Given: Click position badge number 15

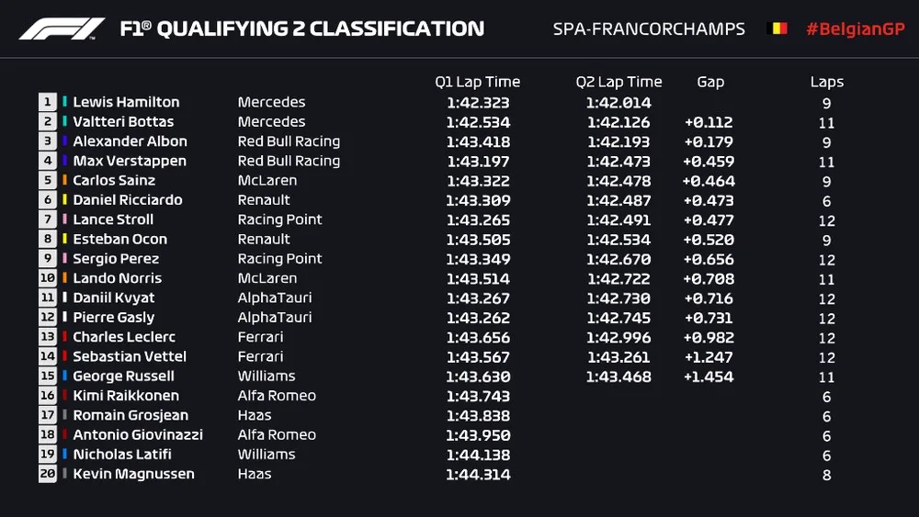Looking at the screenshot, I should [48, 376].
